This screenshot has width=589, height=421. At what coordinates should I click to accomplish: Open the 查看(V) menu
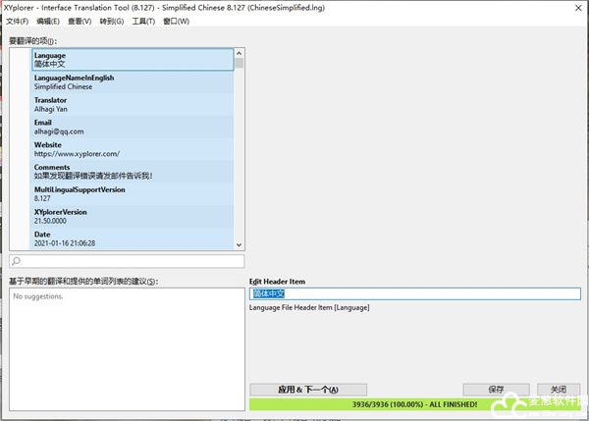coord(80,21)
